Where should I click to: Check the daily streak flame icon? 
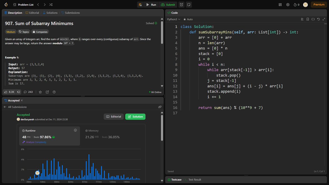295,4
